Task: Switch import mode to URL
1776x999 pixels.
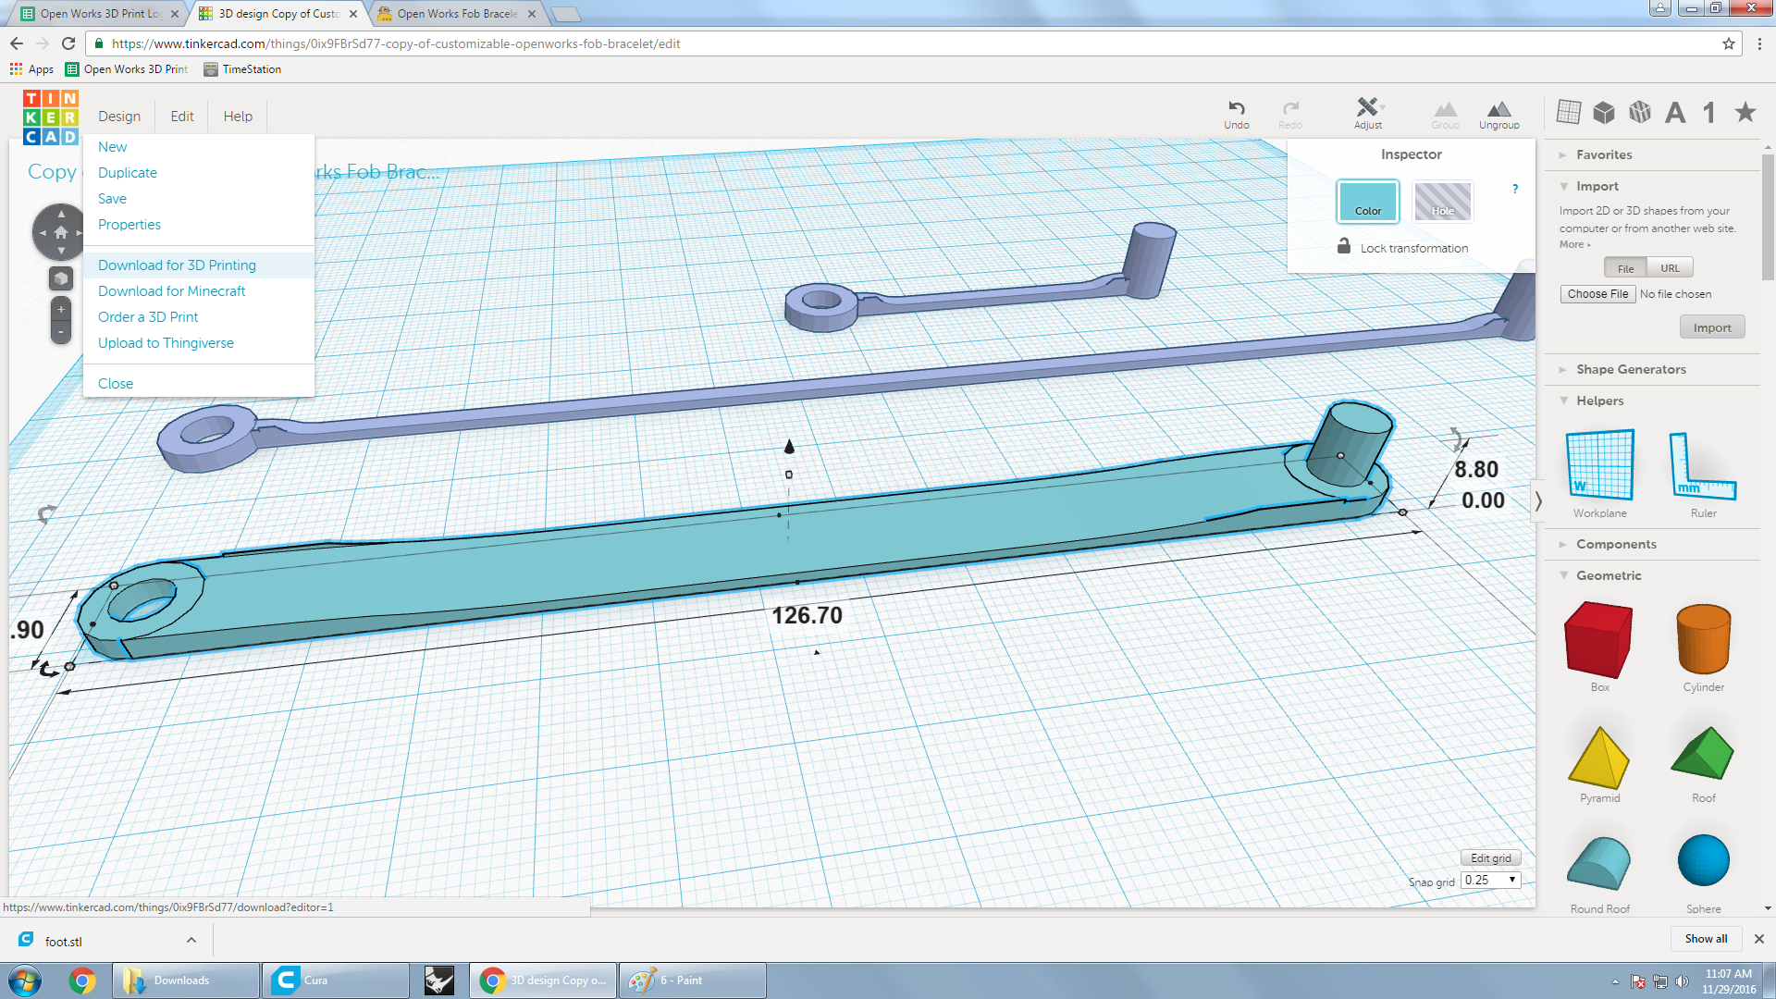Action: click(1670, 268)
